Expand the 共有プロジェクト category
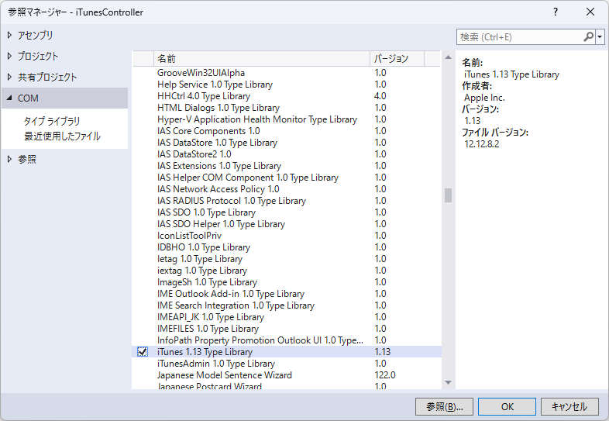The width and height of the screenshot is (609, 421). (x=9, y=77)
